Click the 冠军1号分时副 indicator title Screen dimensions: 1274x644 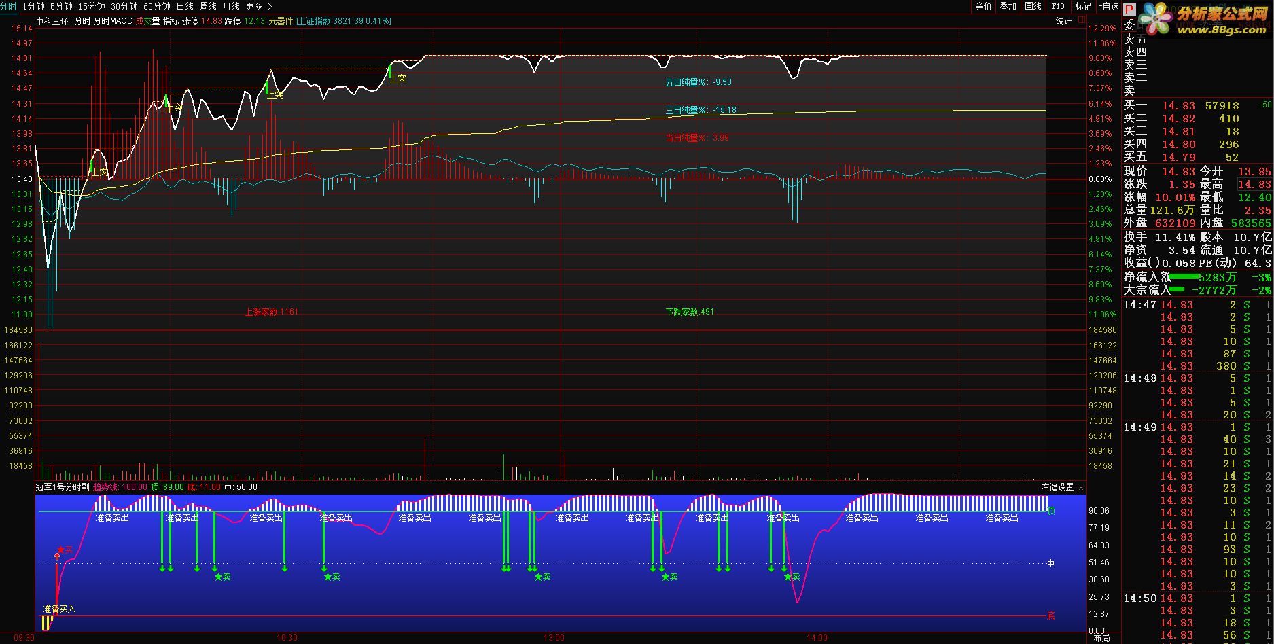pos(63,487)
